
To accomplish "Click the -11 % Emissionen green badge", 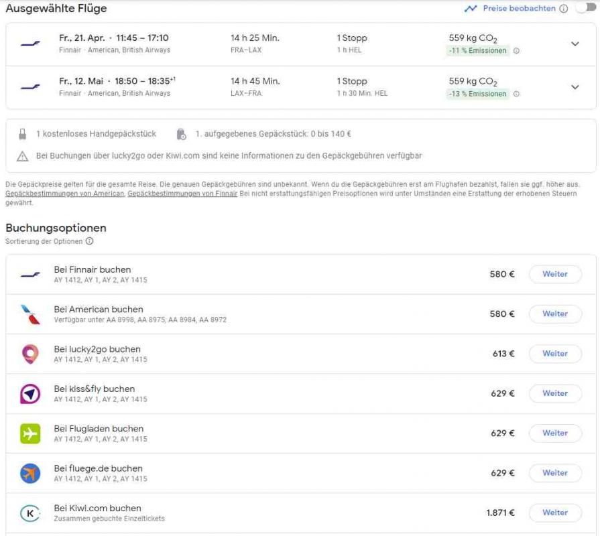I will [x=478, y=51].
